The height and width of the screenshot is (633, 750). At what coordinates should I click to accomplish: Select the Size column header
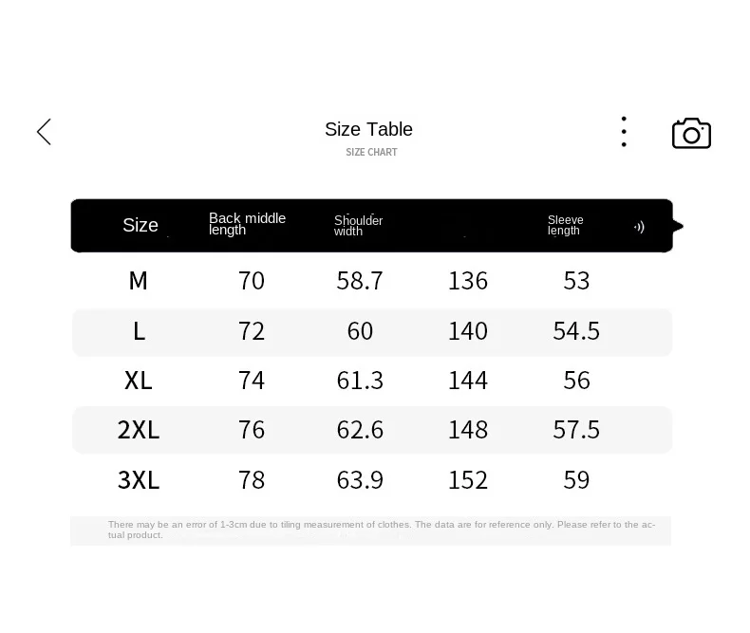141,225
